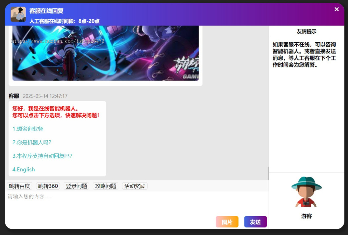Viewport: 348px width, 235px height.
Task: Choose the 攻略问题 quick reply
Action: pos(106,186)
